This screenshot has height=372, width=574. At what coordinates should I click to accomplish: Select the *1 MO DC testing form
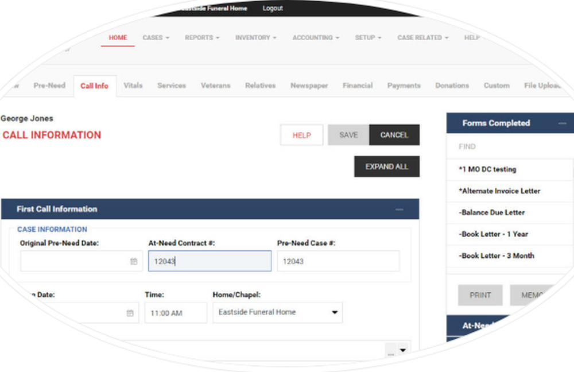[x=510, y=169]
